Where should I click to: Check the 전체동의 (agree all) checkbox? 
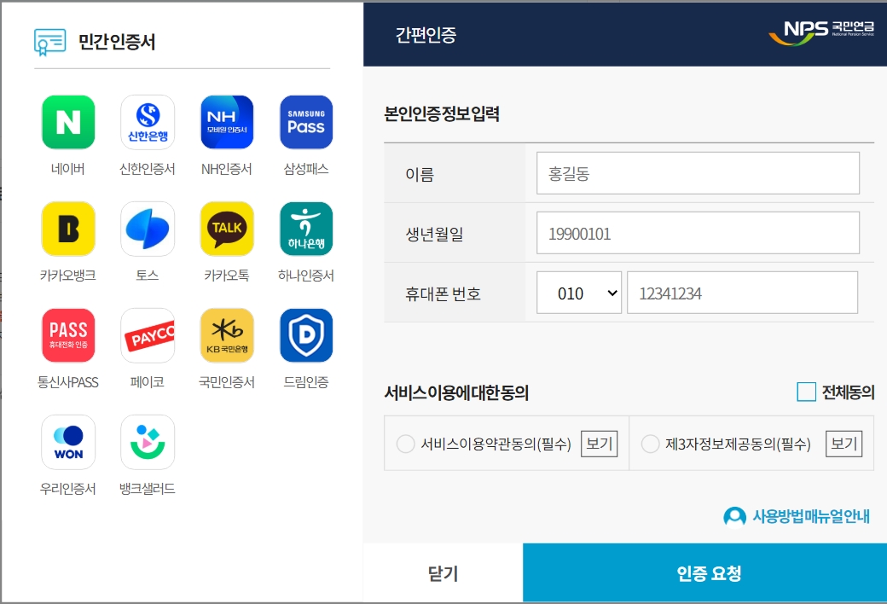[x=806, y=392]
